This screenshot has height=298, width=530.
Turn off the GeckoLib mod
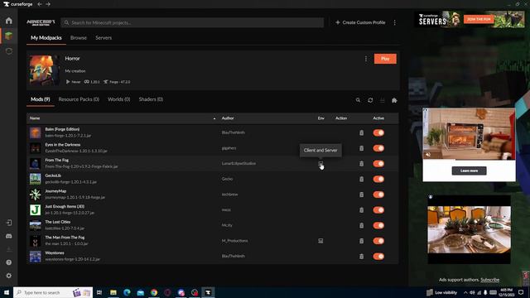point(378,179)
